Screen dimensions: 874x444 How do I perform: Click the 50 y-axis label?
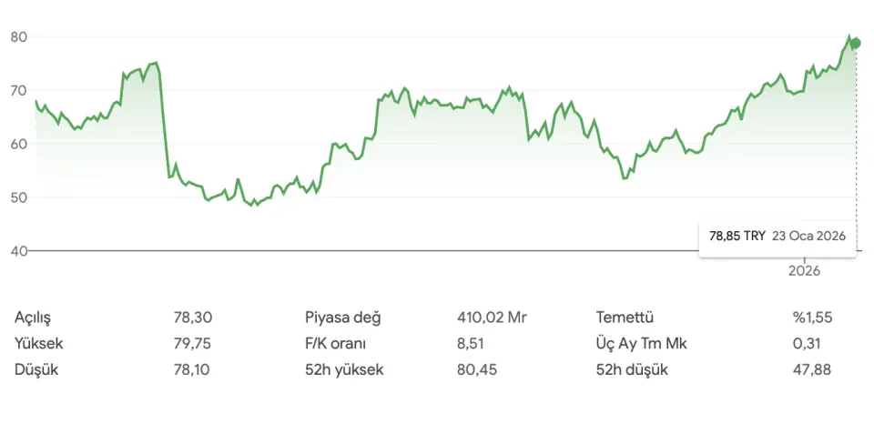pos(18,197)
